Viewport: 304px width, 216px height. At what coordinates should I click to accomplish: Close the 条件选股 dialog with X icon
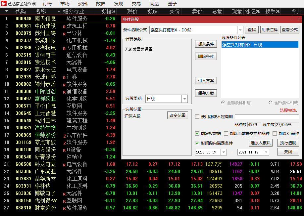pyautogui.click(x=298, y=20)
